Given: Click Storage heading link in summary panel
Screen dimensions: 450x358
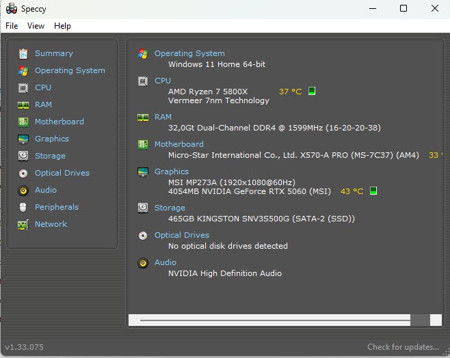Looking at the screenshot, I should [170, 208].
